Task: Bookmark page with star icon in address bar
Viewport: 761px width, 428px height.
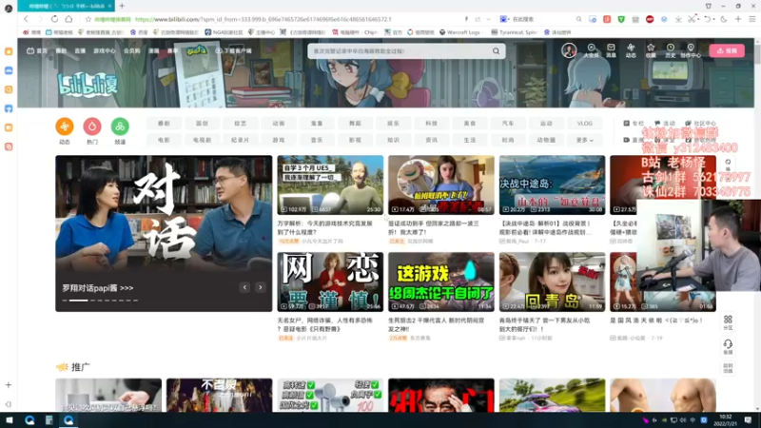Action: 88,19
